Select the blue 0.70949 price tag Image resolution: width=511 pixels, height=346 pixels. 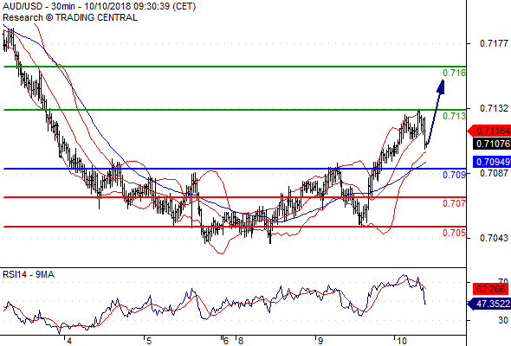pyautogui.click(x=491, y=162)
